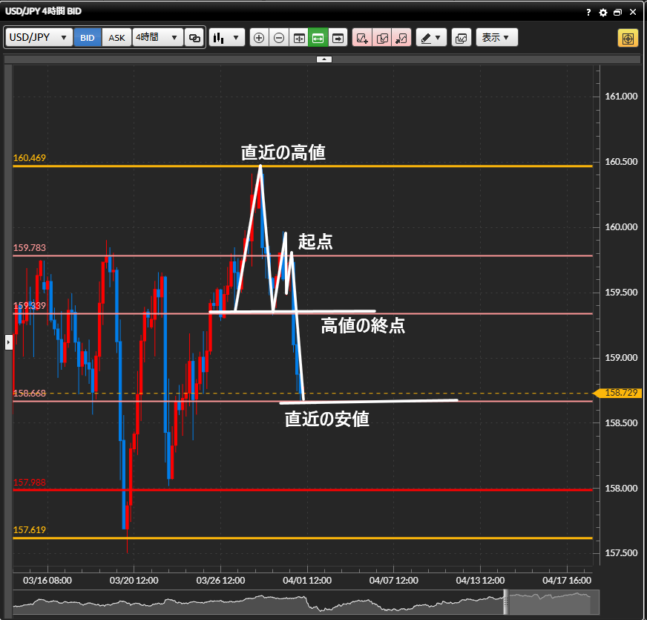Toggle the center-align chart grid icon
This screenshot has width=647, height=620.
[298, 38]
